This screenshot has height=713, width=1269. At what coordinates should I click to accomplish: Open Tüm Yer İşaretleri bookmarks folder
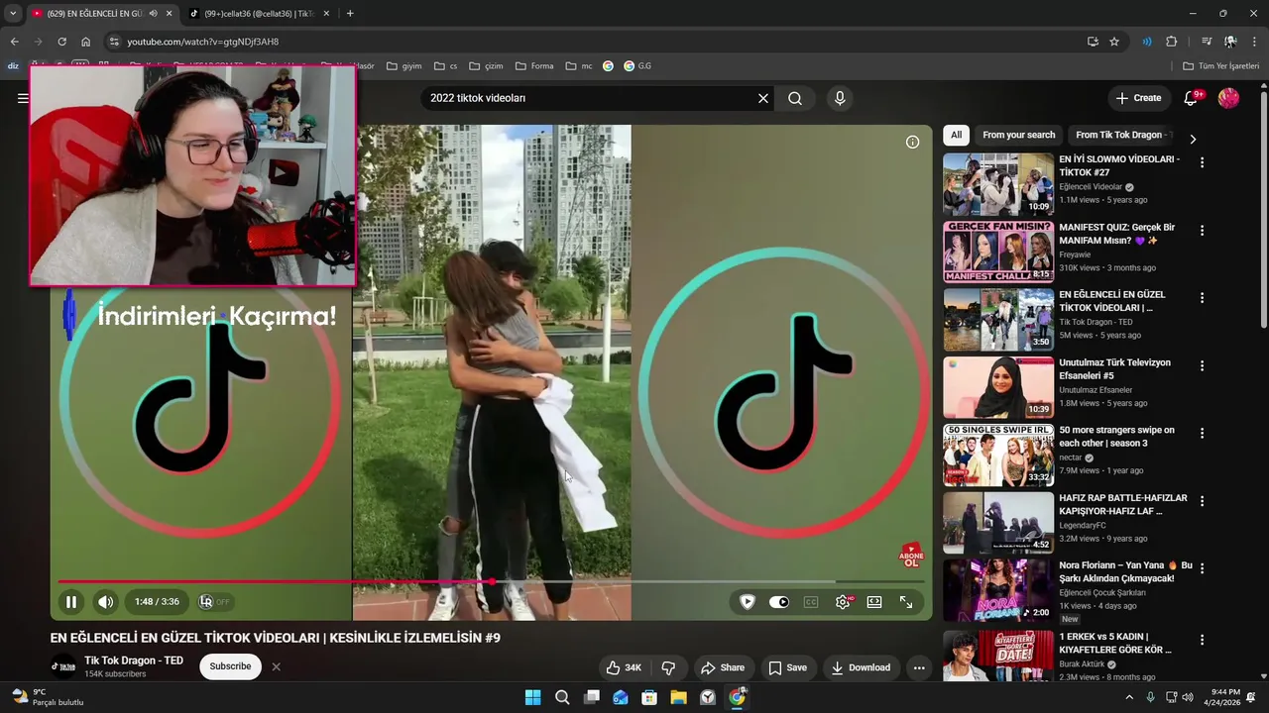[x=1221, y=66]
